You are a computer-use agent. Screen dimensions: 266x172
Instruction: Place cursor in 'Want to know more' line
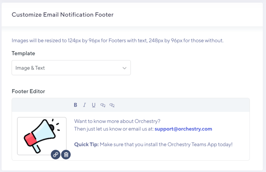point(117,121)
